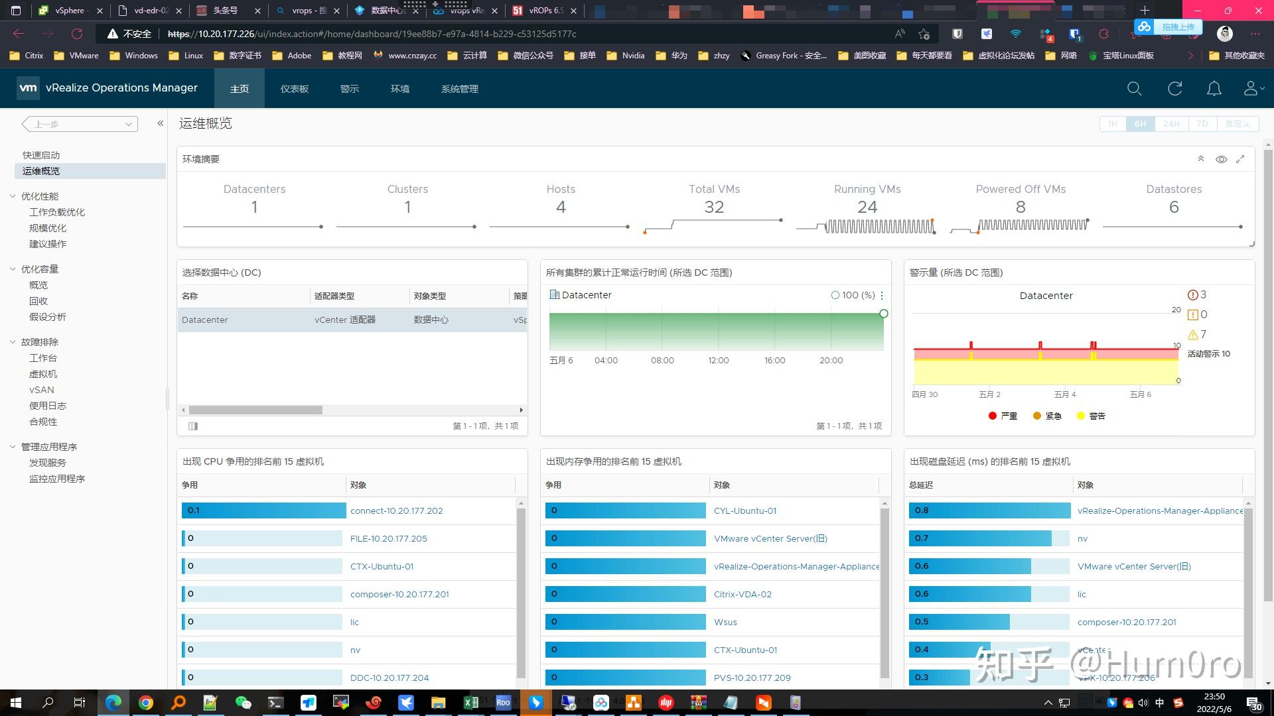Open vSAN troubleshooting in sidebar
This screenshot has height=716, width=1274.
click(x=42, y=390)
